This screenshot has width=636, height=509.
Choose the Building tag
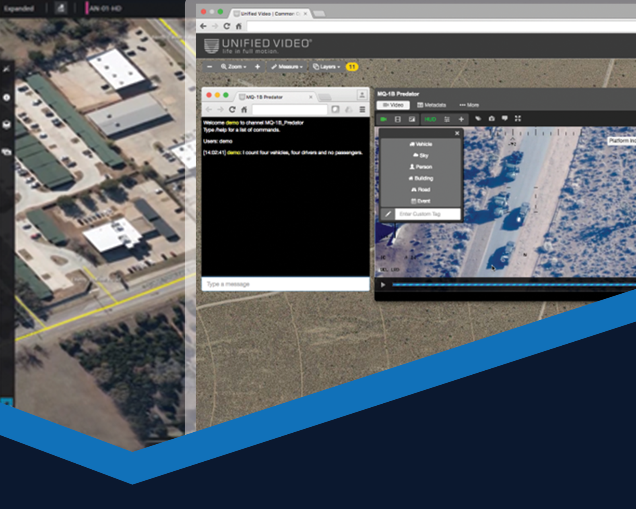(x=421, y=178)
